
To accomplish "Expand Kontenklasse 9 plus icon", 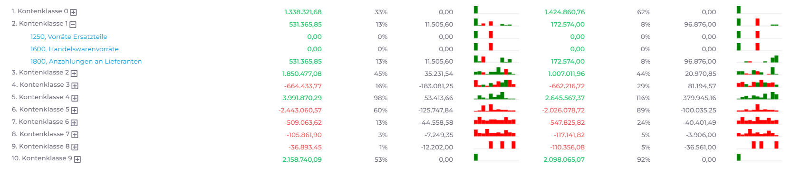I will point(77,159).
